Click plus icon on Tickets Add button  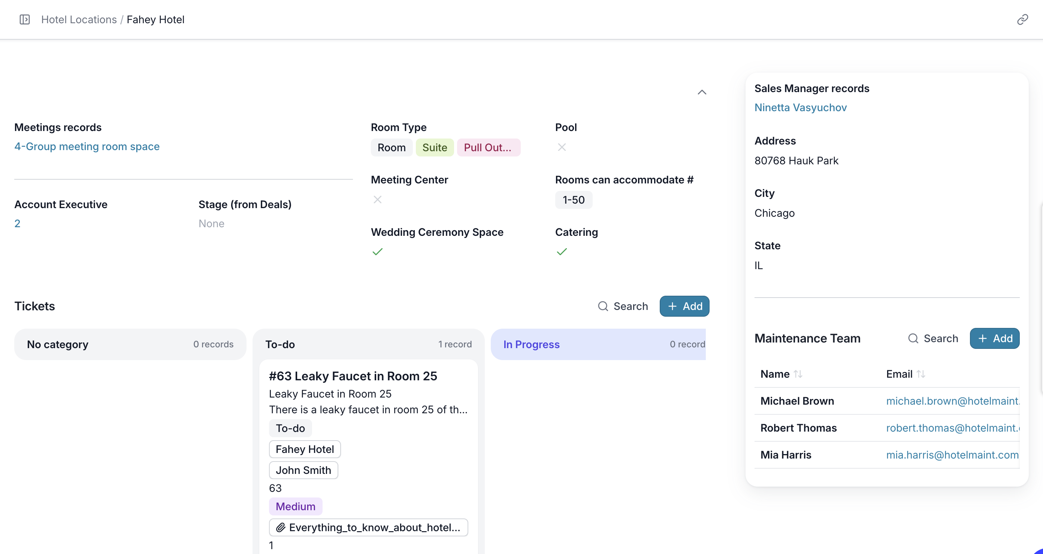click(x=672, y=306)
